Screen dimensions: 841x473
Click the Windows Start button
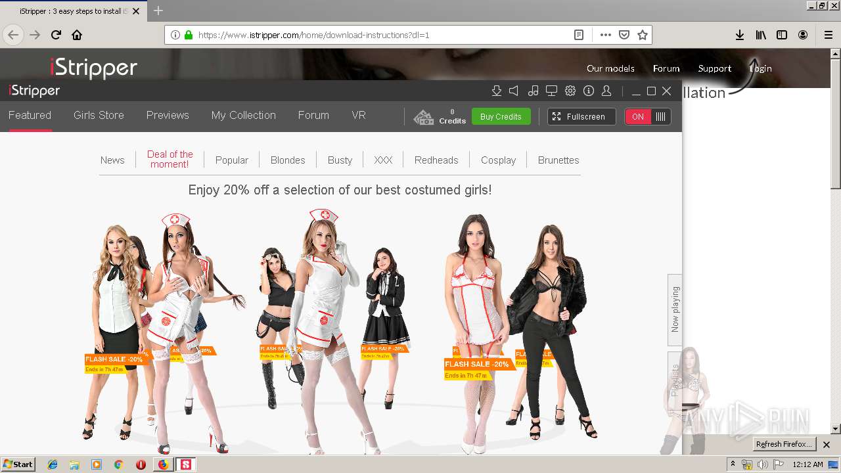pos(18,464)
